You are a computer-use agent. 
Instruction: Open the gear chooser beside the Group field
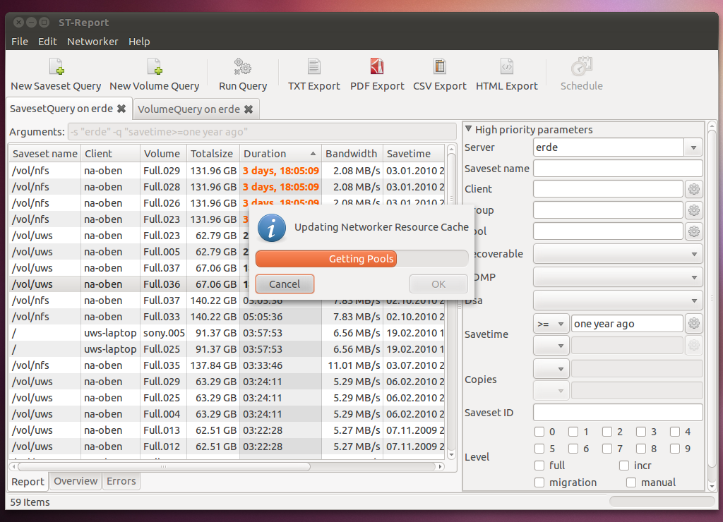click(x=694, y=210)
